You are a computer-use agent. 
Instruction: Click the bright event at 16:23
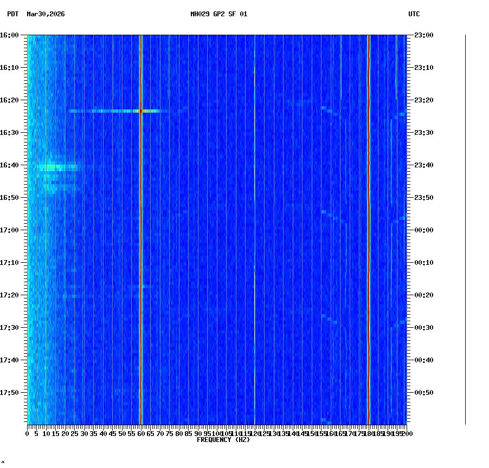[142, 111]
